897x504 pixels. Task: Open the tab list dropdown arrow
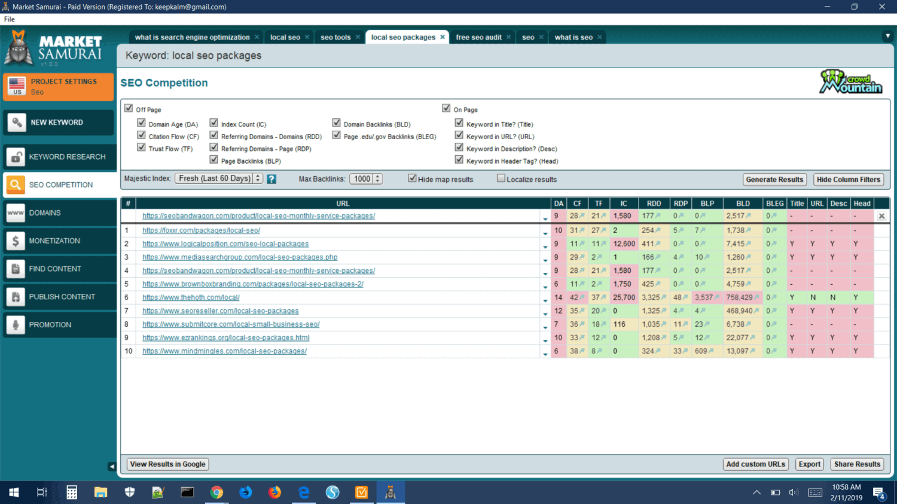pyautogui.click(x=887, y=36)
